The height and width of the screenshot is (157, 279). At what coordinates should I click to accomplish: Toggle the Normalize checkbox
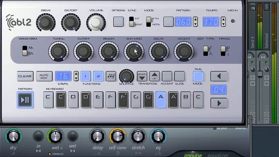[50, 154]
